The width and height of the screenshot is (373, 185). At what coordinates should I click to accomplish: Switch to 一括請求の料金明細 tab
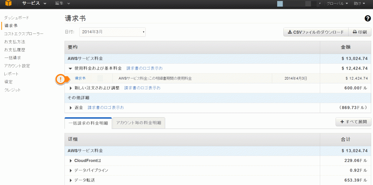pyautogui.click(x=88, y=123)
